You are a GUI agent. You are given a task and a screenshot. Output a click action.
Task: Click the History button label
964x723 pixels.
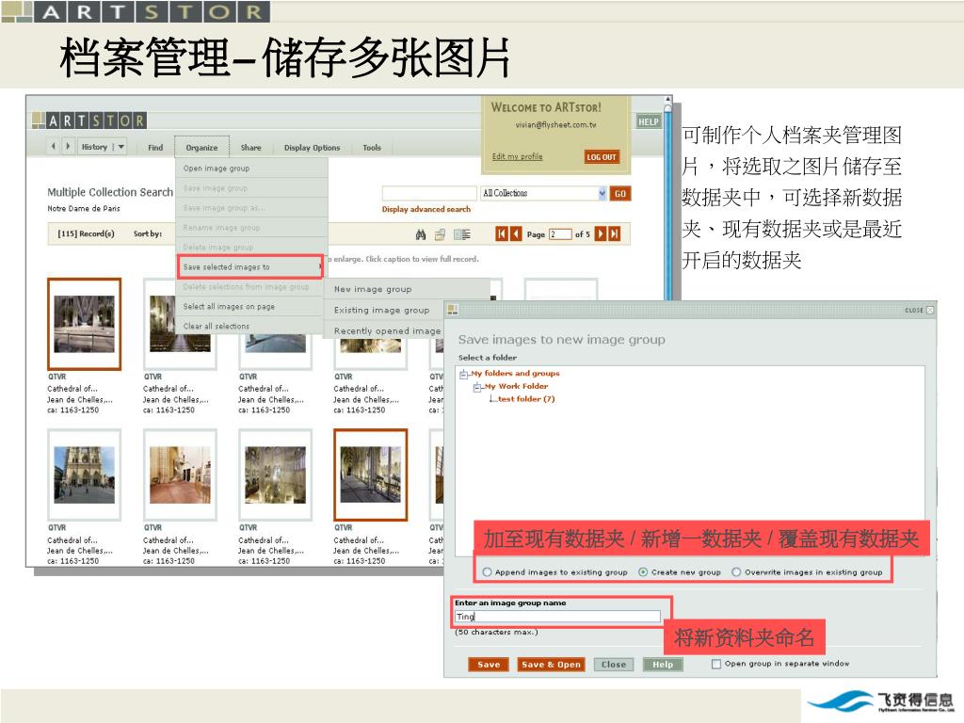pos(94,147)
